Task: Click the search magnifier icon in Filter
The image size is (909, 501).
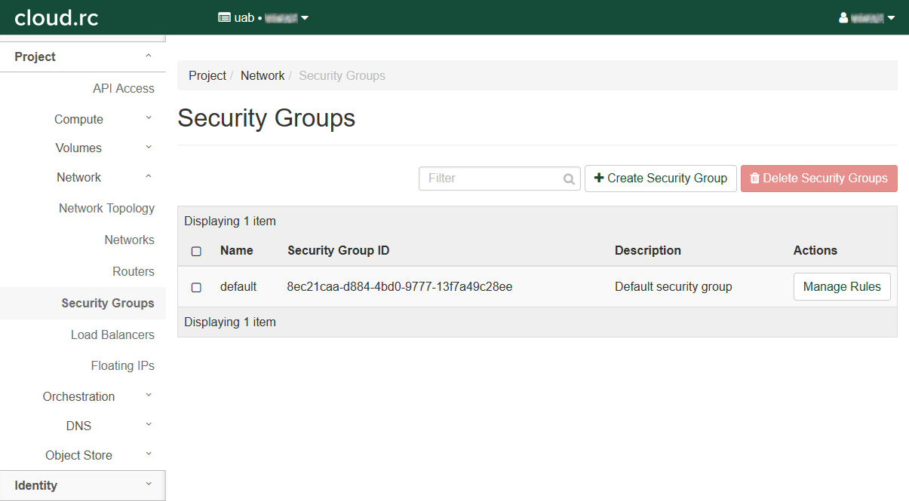Action: coord(569,179)
